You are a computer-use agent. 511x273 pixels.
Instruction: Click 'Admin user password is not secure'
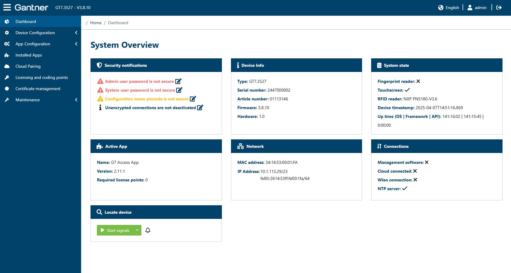(x=140, y=81)
